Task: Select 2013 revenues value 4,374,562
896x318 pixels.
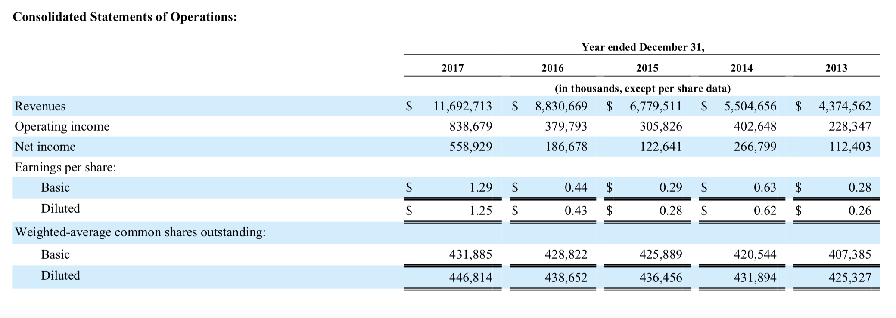Action: pyautogui.click(x=845, y=106)
